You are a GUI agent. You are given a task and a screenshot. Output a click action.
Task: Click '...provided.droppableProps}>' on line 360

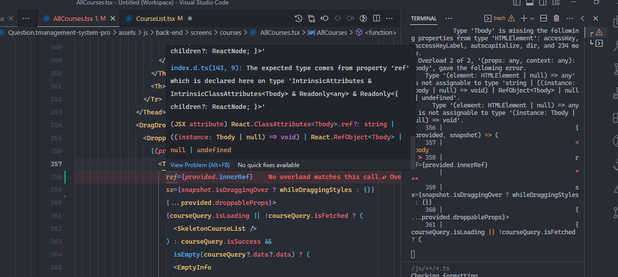pos(221,202)
